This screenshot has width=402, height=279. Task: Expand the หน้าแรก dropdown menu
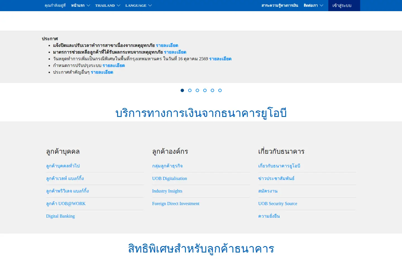pos(80,6)
